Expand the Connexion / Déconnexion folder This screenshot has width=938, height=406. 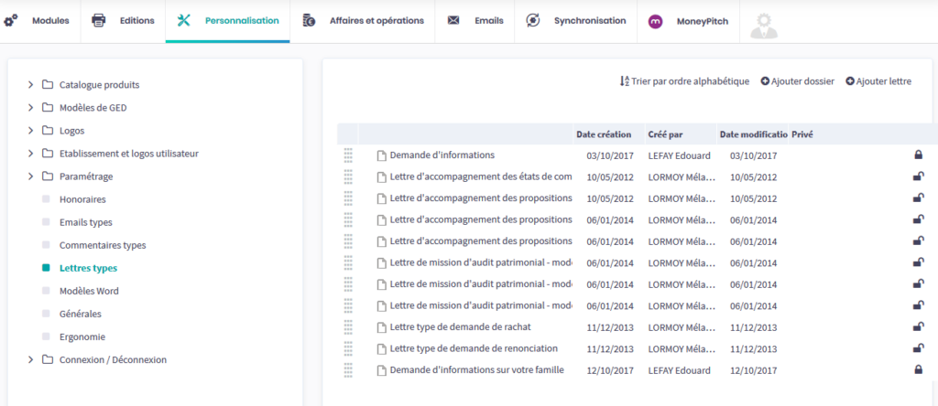[x=30, y=359]
